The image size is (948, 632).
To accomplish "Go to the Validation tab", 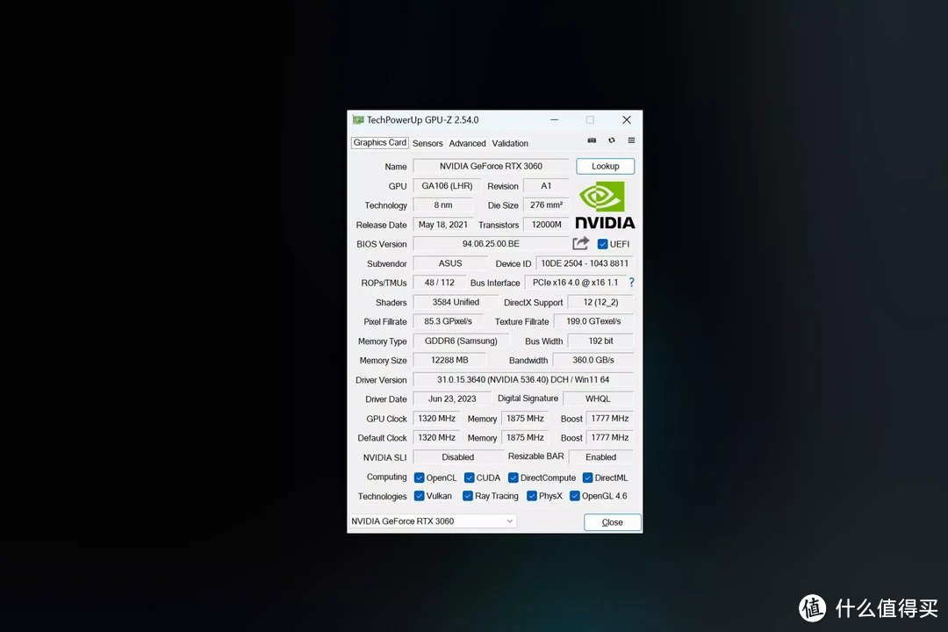I will point(510,143).
